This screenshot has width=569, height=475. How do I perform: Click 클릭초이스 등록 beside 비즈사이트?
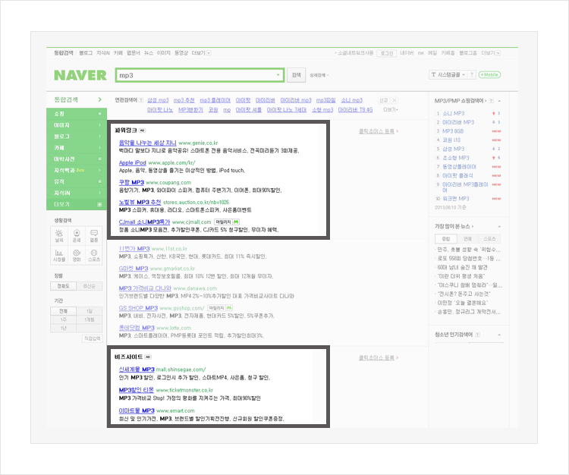pyautogui.click(x=379, y=357)
